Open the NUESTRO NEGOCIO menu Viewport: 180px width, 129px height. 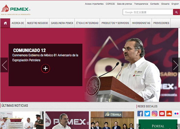coord(38,23)
